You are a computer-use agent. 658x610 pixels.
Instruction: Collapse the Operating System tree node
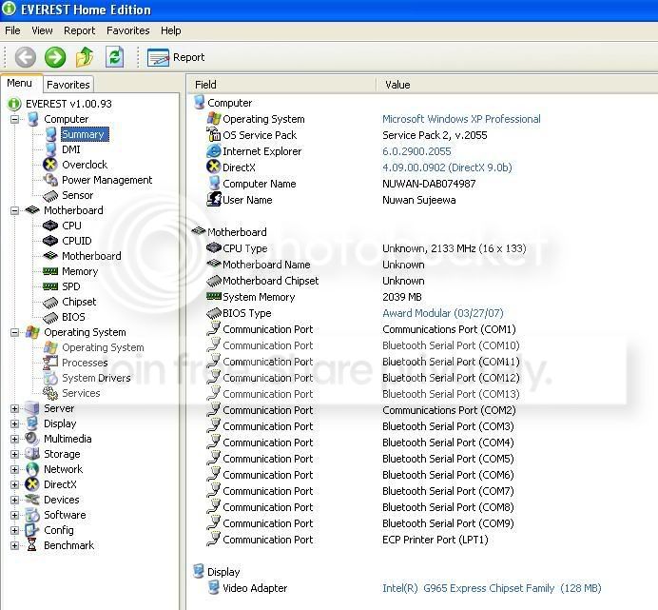[x=14, y=332]
